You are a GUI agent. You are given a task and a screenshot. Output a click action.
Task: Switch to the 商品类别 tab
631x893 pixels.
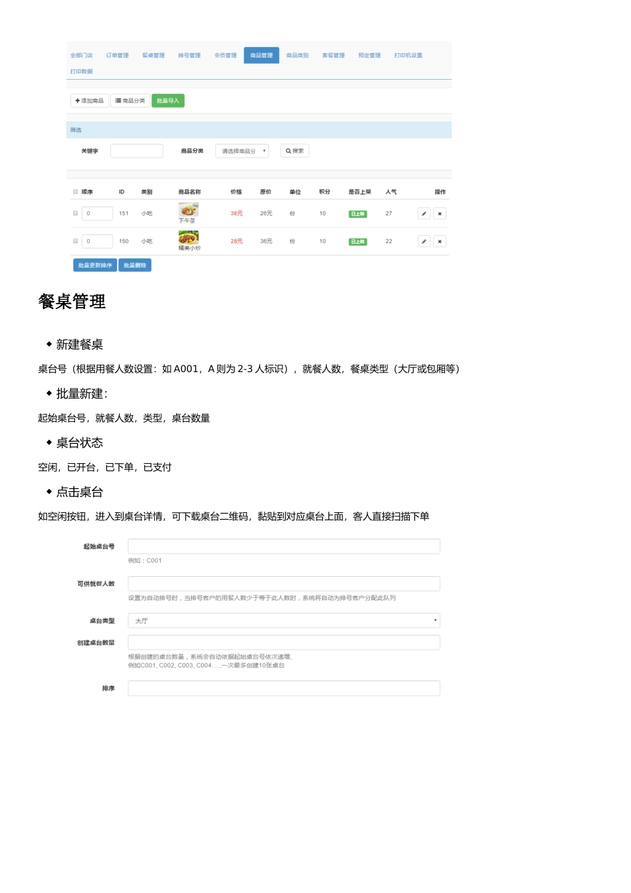298,55
